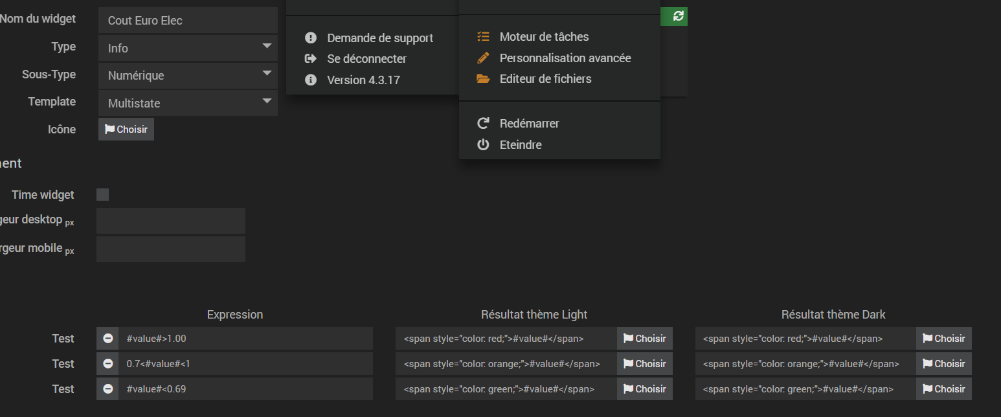
Task: Click Choisir for red Light theme result
Action: (x=644, y=339)
